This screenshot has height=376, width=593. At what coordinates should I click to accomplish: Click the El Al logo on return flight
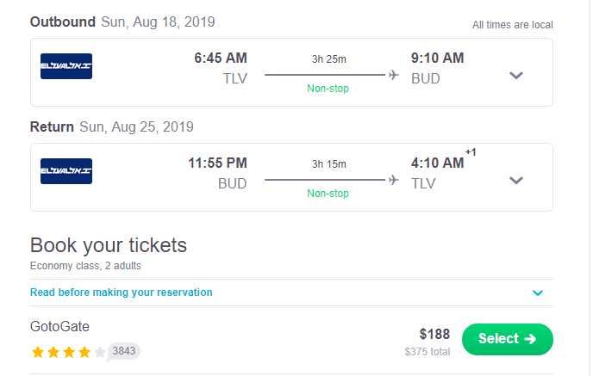pyautogui.click(x=66, y=171)
